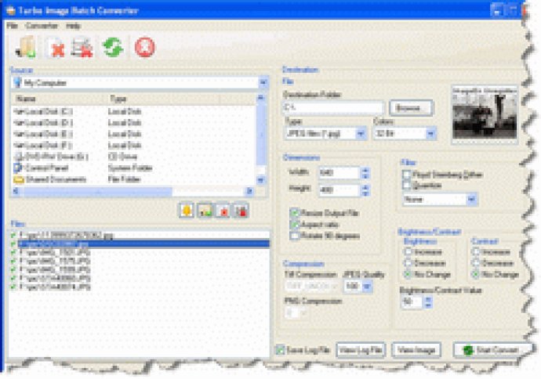Click the green circular arrows convert icon
The width and height of the screenshot is (541, 379).
[113, 47]
